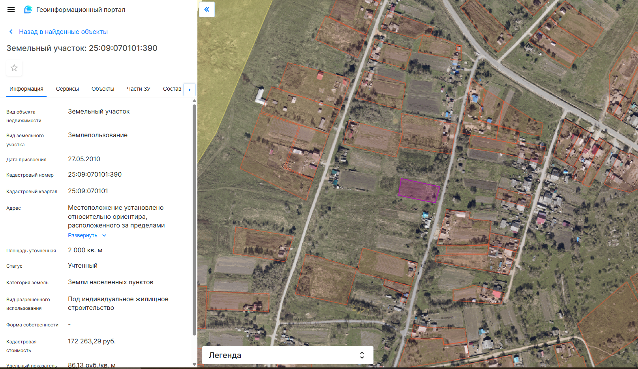Expand address text via chevron next to Развернуть
Viewport: 638px width, 369px height.
104,235
